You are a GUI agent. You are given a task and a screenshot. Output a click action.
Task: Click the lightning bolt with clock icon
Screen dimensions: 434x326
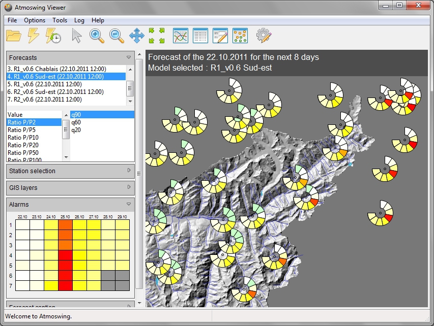pyautogui.click(x=53, y=36)
